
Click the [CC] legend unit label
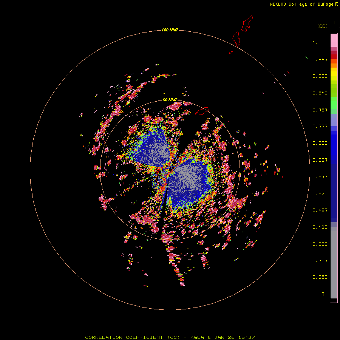click(x=322, y=26)
